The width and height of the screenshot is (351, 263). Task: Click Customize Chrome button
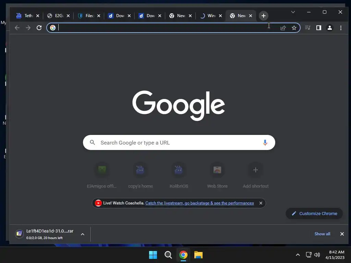(x=314, y=214)
